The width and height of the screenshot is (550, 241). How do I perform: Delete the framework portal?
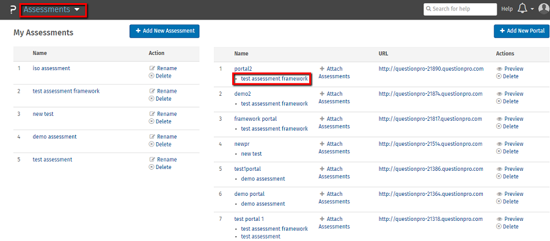pos(507,126)
